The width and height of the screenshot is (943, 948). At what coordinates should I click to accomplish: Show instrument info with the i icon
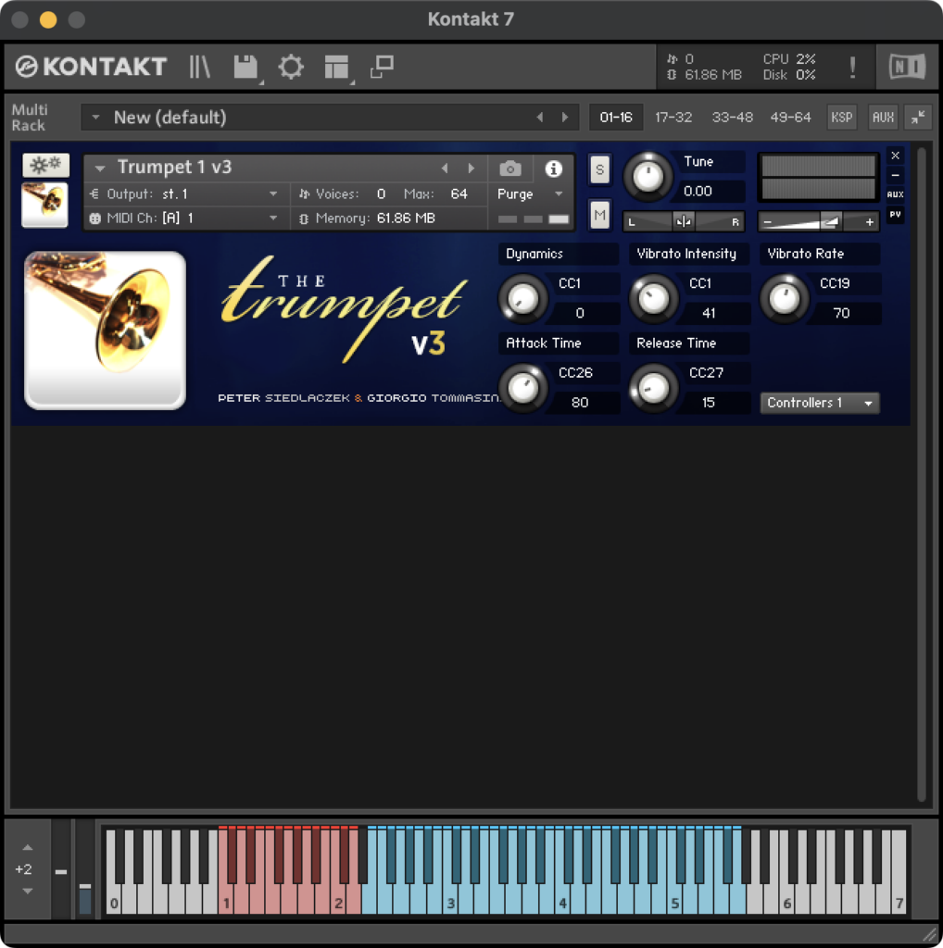(x=554, y=168)
